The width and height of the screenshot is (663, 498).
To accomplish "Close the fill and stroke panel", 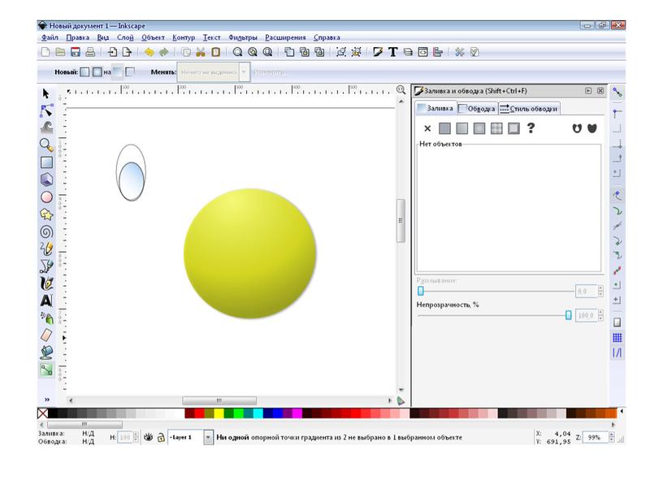I will 600,91.
